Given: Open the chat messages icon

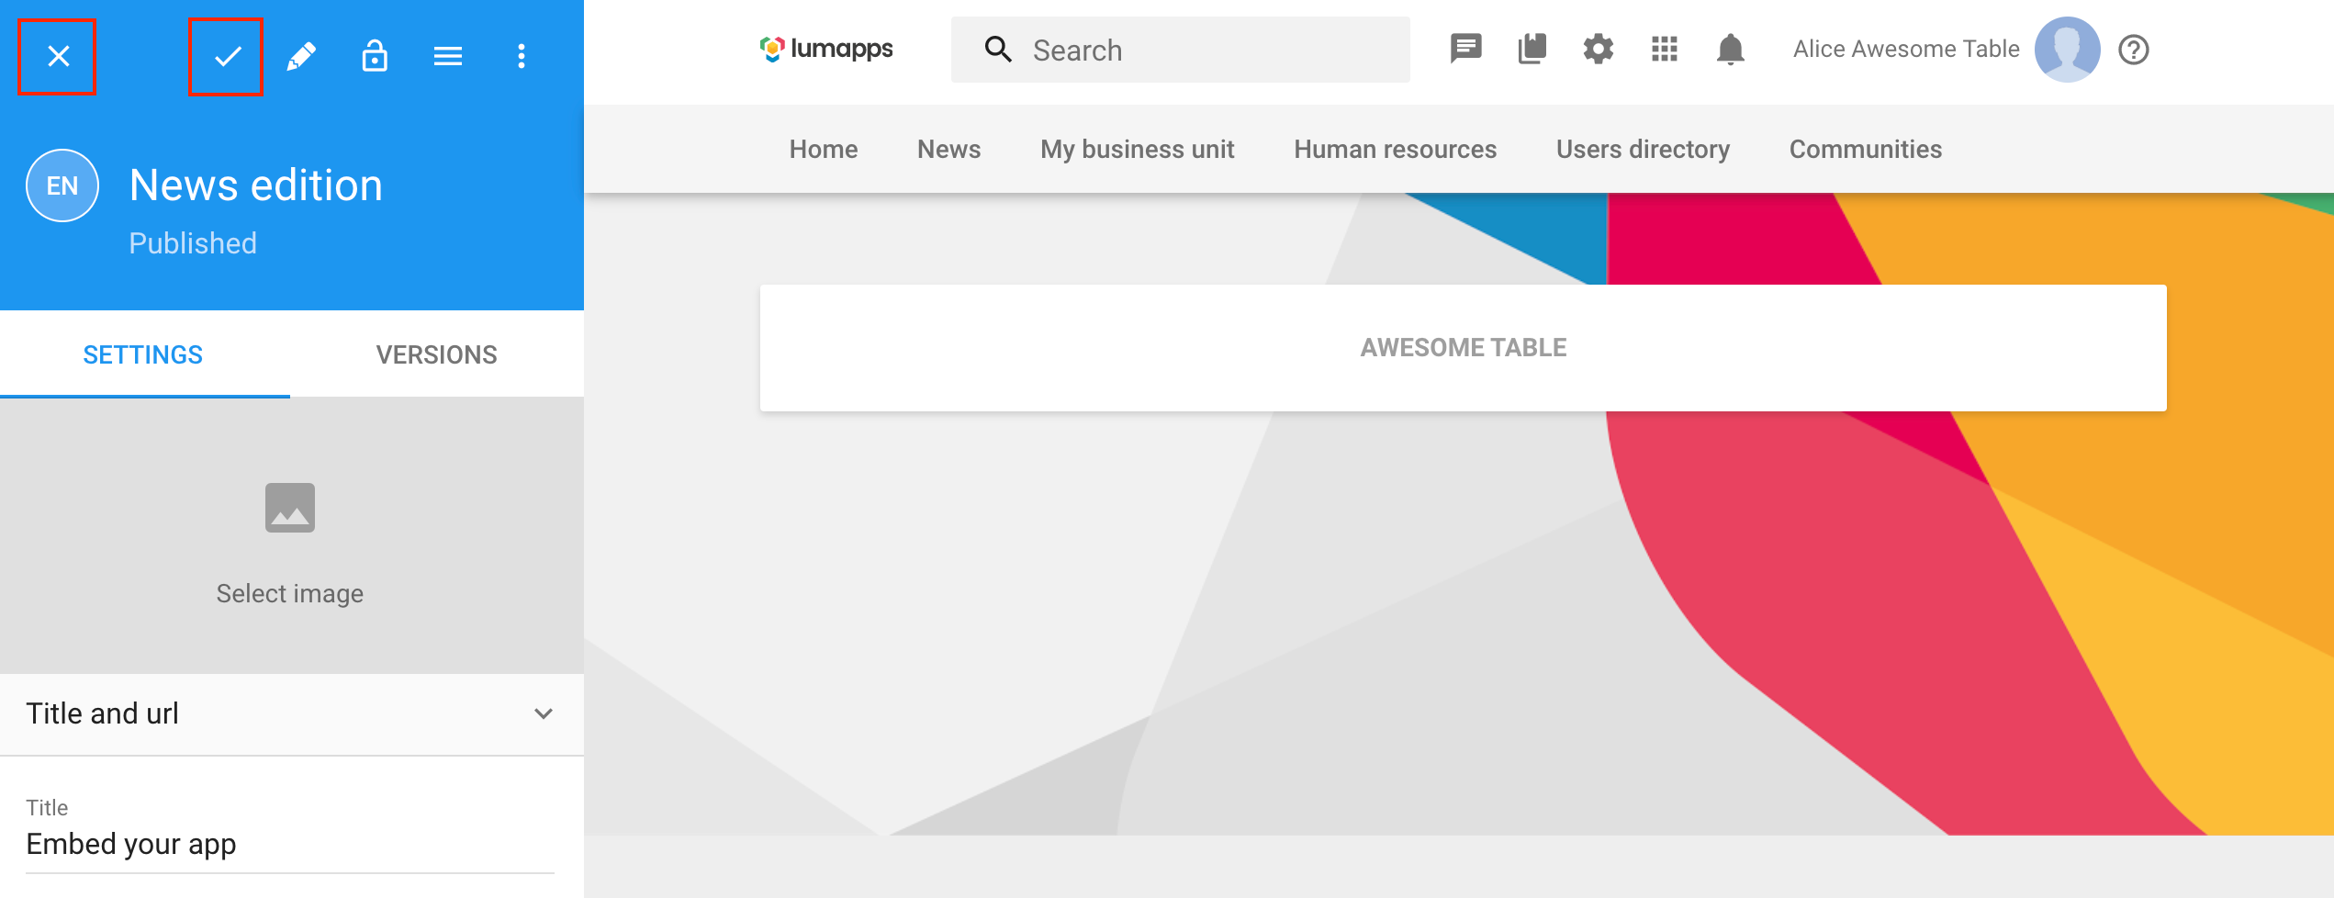Looking at the screenshot, I should pyautogui.click(x=1465, y=49).
